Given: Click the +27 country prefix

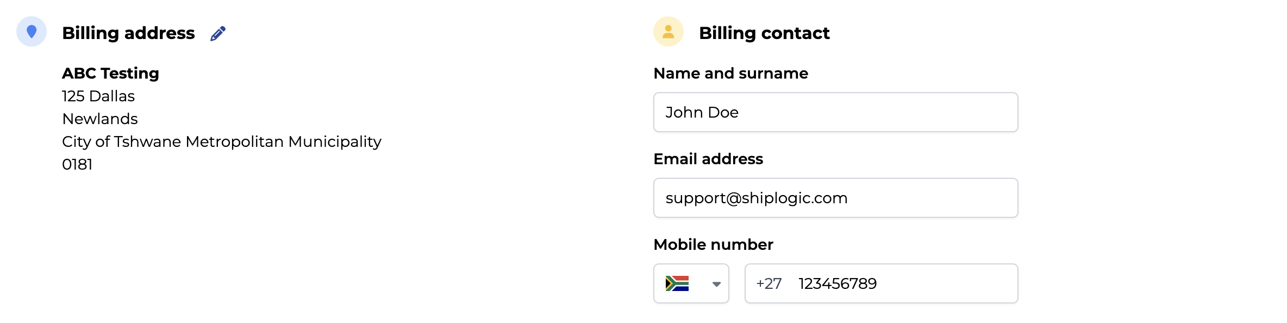Looking at the screenshot, I should pos(769,283).
